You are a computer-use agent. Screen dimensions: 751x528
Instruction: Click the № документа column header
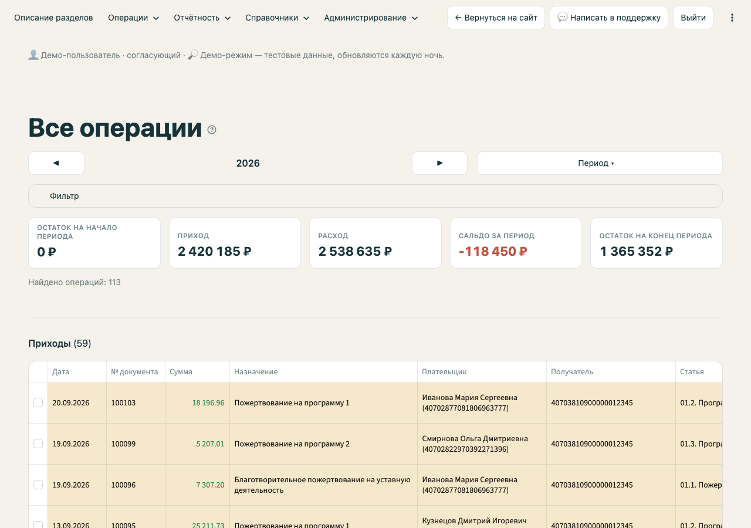134,371
